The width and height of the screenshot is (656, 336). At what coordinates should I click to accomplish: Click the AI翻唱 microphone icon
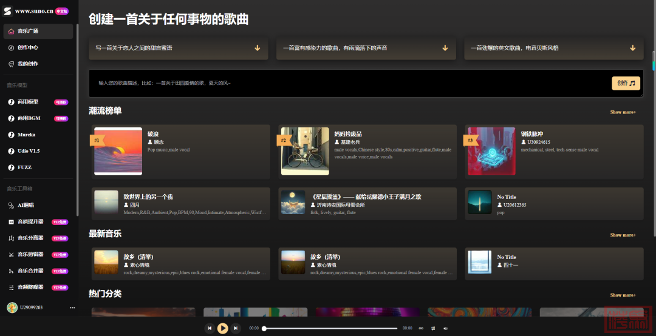tap(11, 206)
